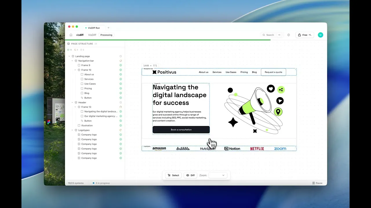Click the spinner status icon on Frame 13 row
Screen dimensions: 371x208
[121, 107]
